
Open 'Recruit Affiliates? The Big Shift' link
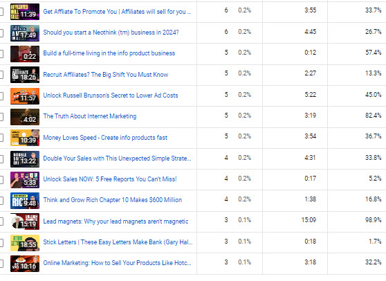pyautogui.click(x=106, y=74)
